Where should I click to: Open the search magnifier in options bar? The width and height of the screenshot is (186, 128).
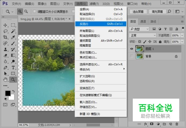169,11
